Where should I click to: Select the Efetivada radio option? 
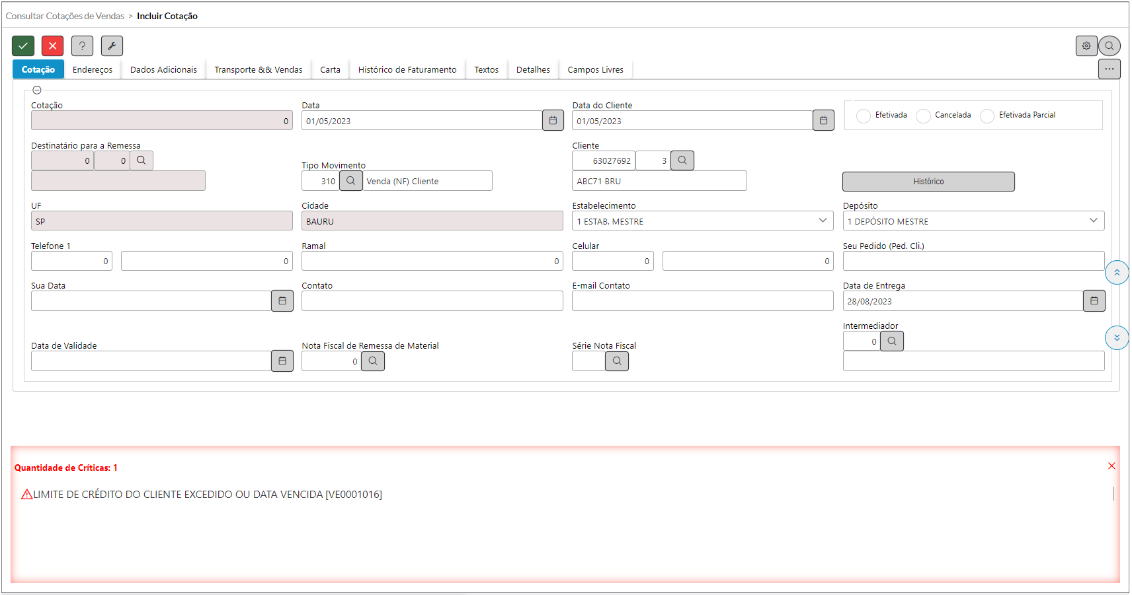pos(864,116)
